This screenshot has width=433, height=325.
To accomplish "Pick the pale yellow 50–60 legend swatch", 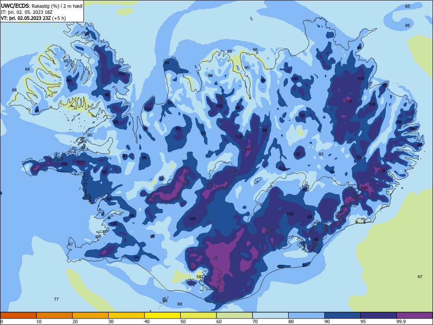I will [x=198, y=315].
